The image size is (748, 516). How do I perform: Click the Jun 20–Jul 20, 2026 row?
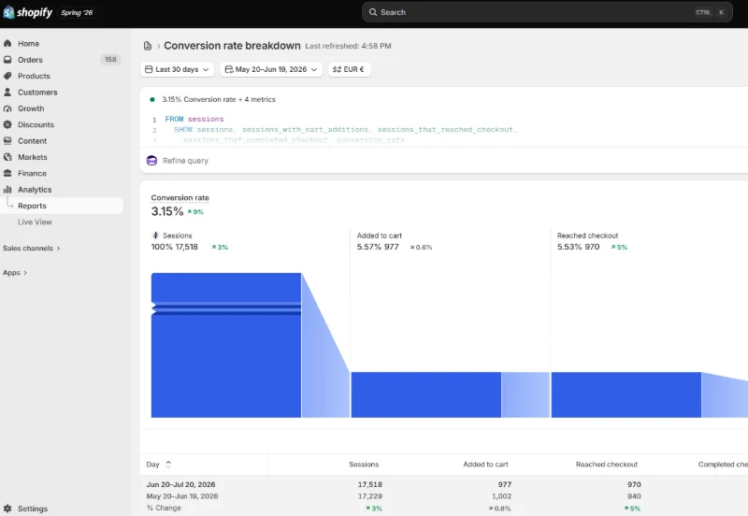[443, 484]
